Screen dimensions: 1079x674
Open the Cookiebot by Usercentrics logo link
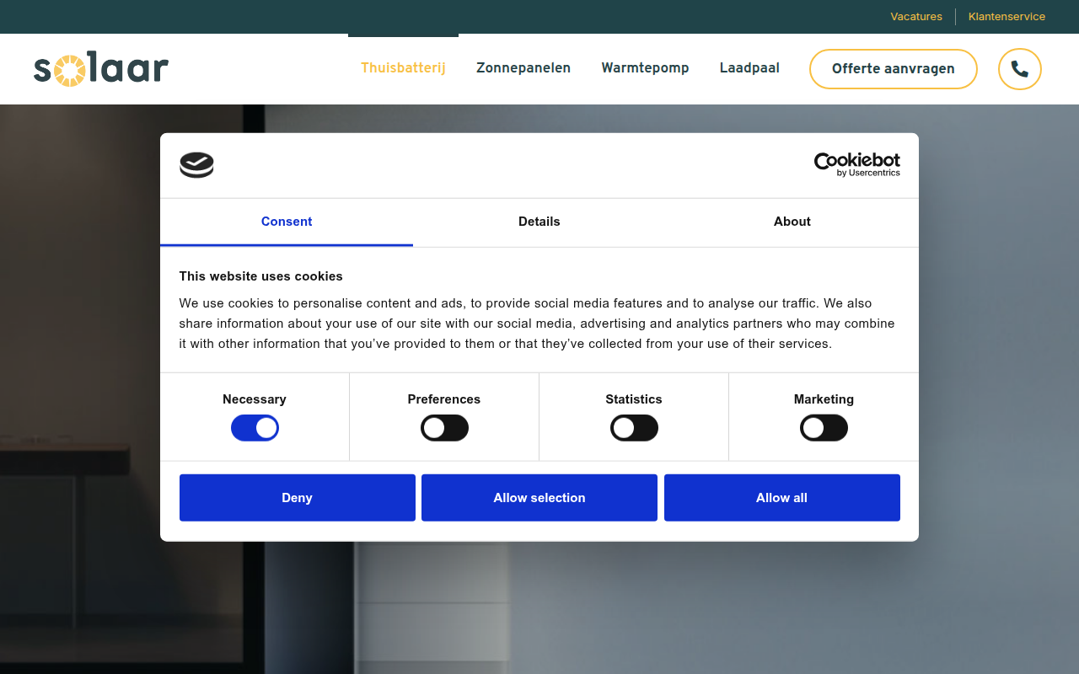point(856,164)
